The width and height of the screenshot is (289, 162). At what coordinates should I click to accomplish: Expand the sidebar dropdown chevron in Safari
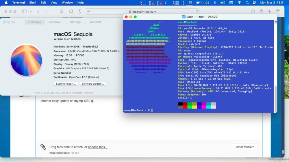coord(31,12)
